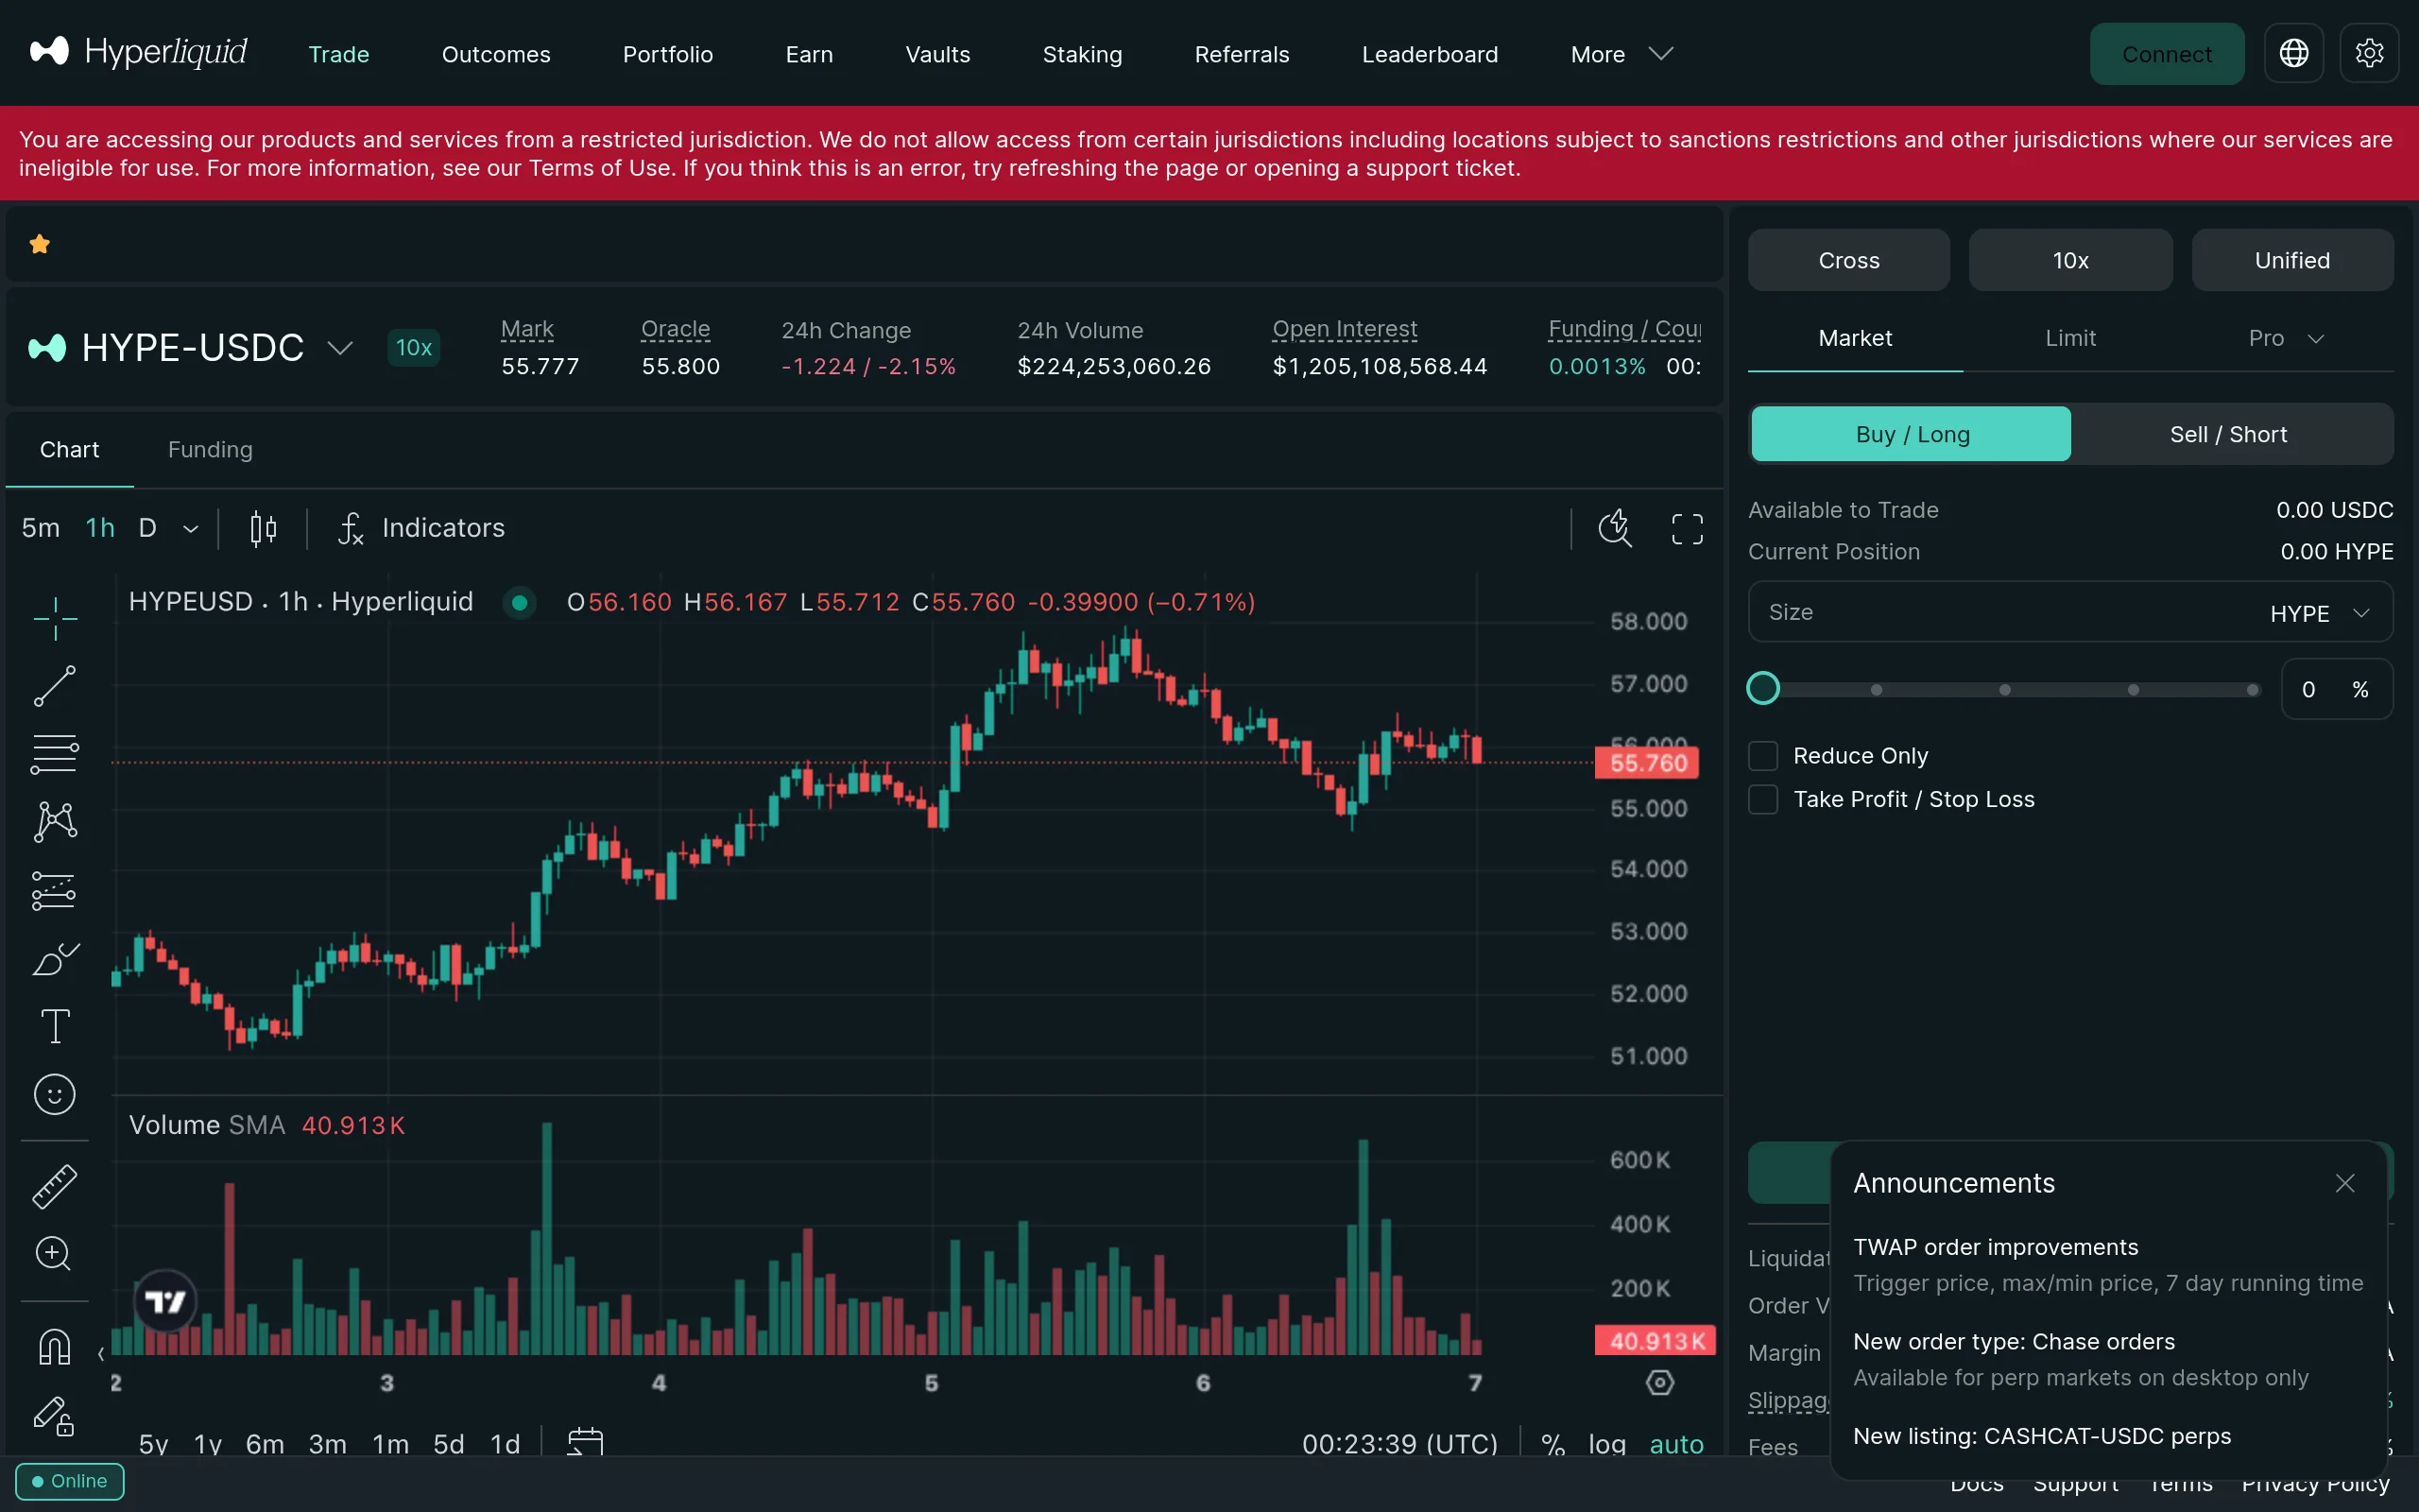Select the trend line drawing tool
Viewport: 2419px width, 1512px height.
[x=55, y=686]
